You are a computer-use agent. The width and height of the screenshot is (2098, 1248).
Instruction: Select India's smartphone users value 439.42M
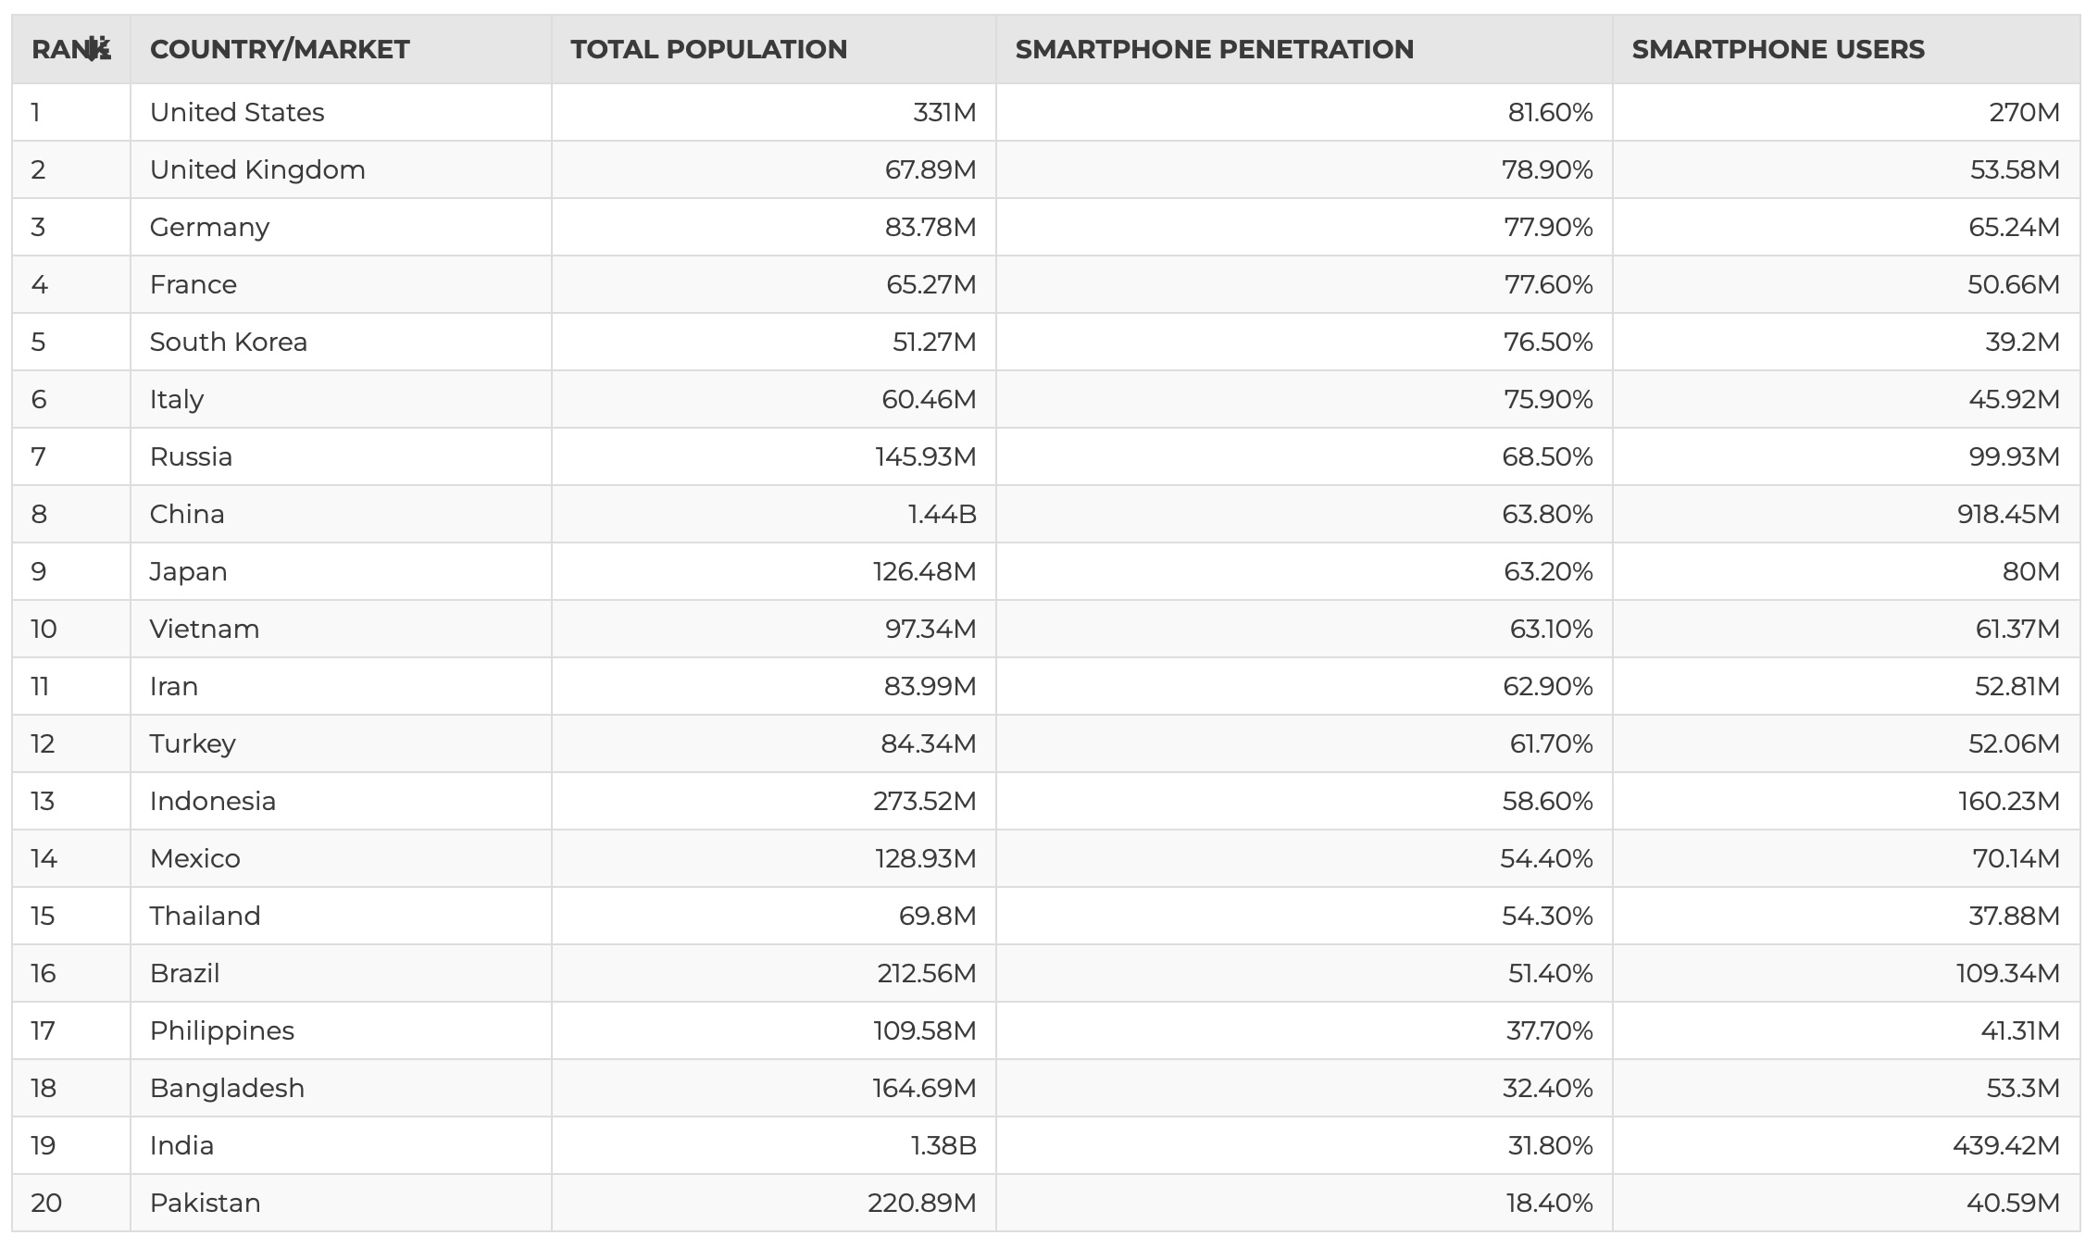2005,1146
